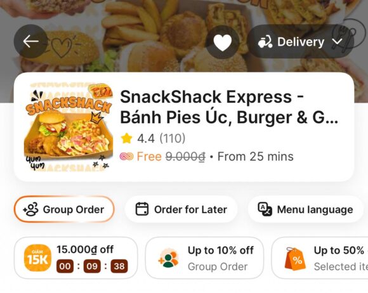Open the SnackShack restaurant logo thumbnail
Viewport: 368px width, 293px height.
pyautogui.click(x=69, y=127)
